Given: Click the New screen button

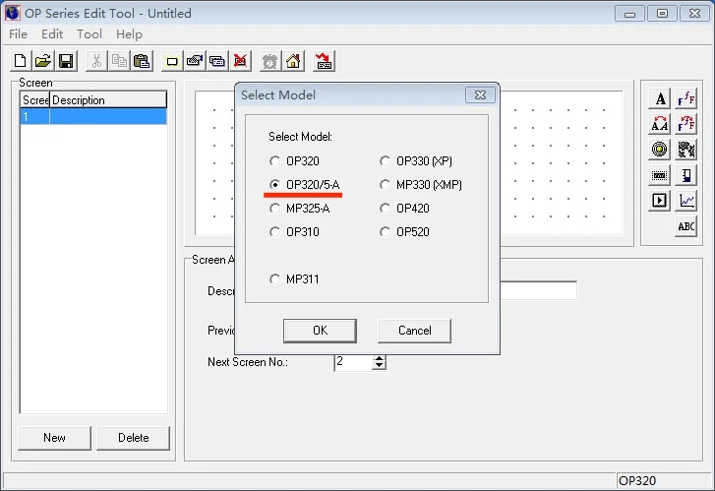Looking at the screenshot, I should click(54, 438).
